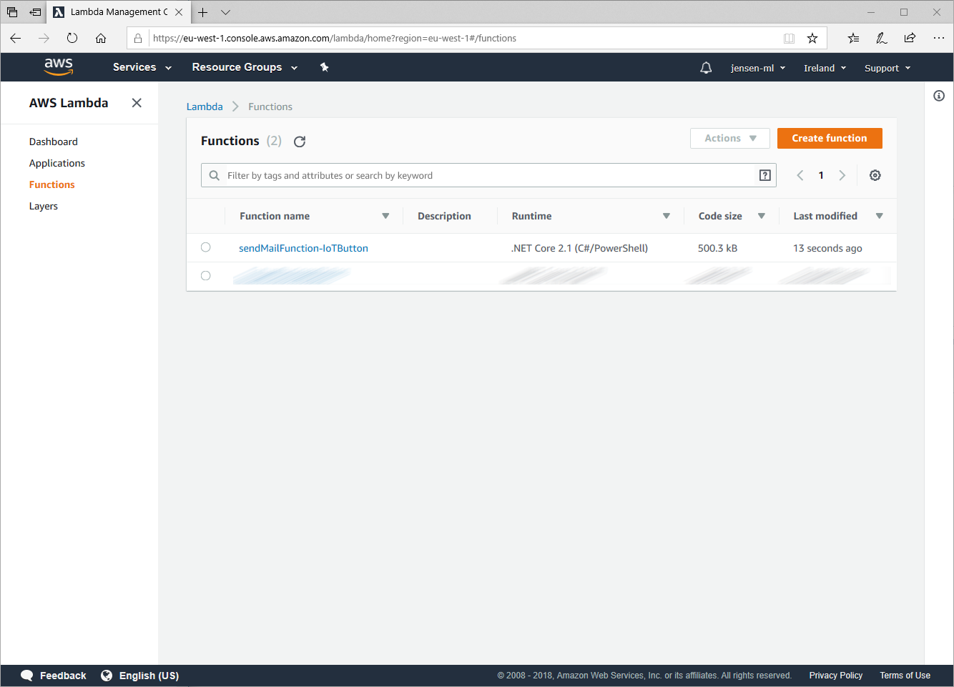Close the AWS Lambda side panel
Screen dimensions: 954x687
137,103
